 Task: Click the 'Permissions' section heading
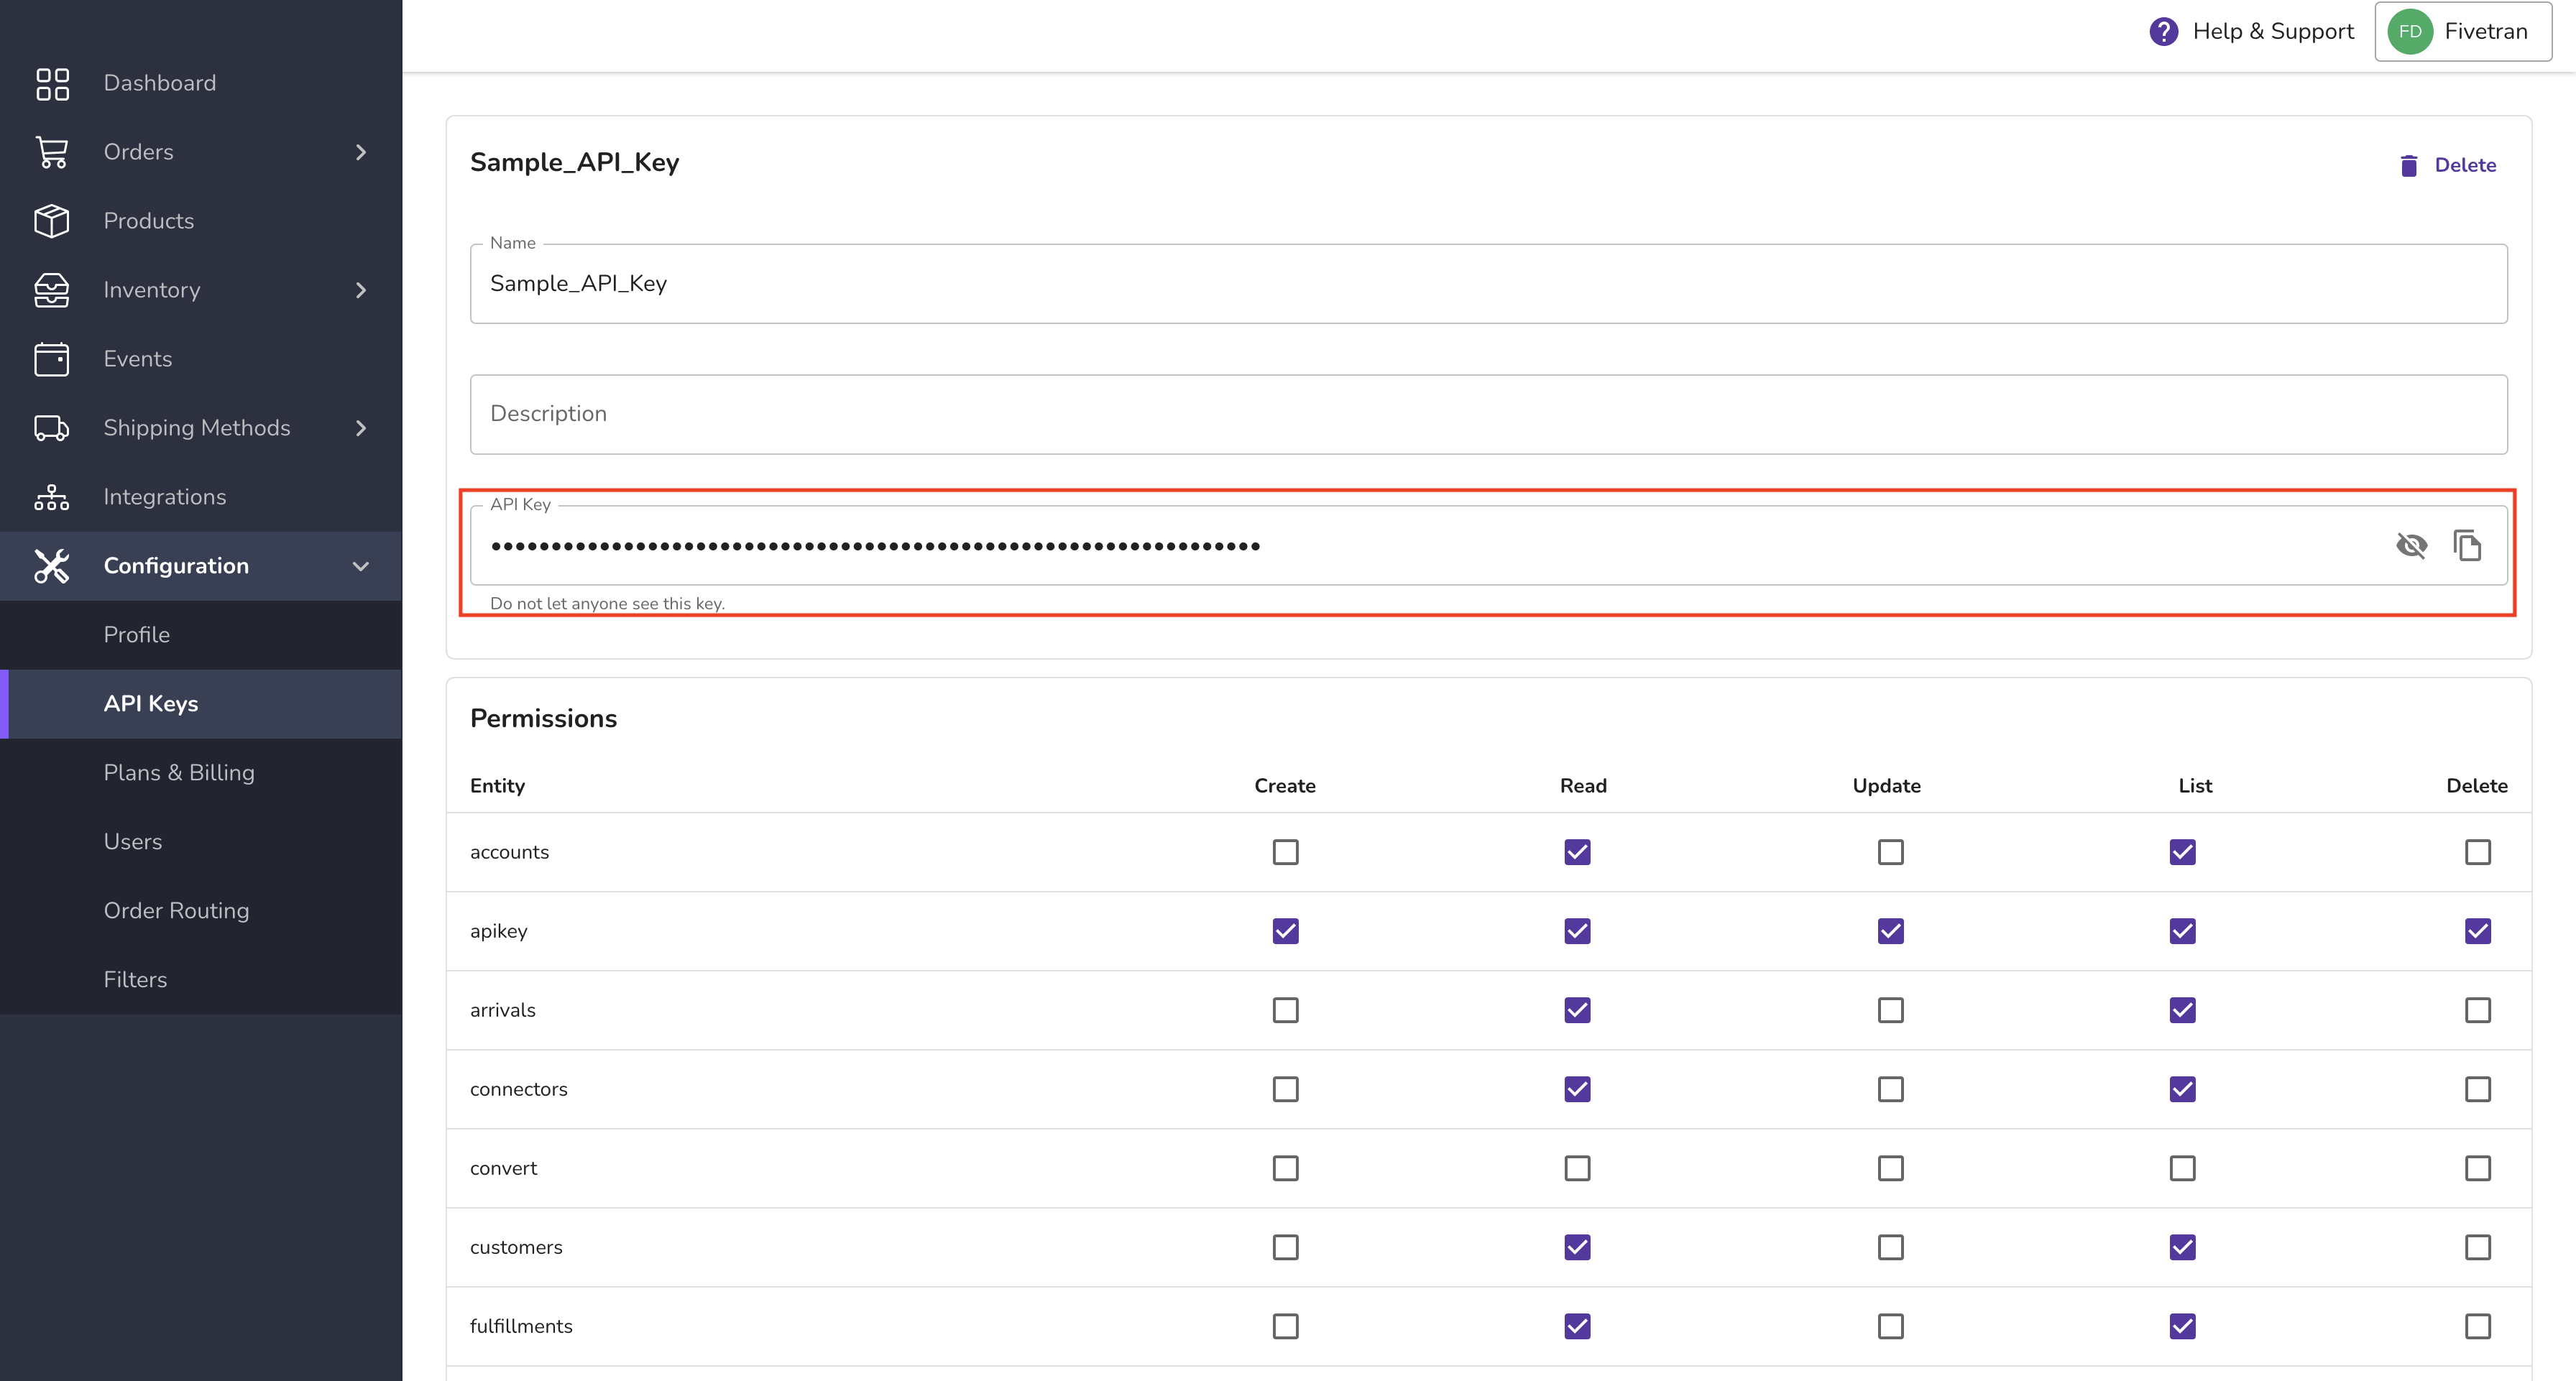point(543,719)
